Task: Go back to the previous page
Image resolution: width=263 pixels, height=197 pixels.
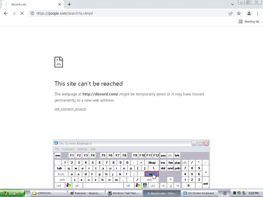Action: (6, 13)
